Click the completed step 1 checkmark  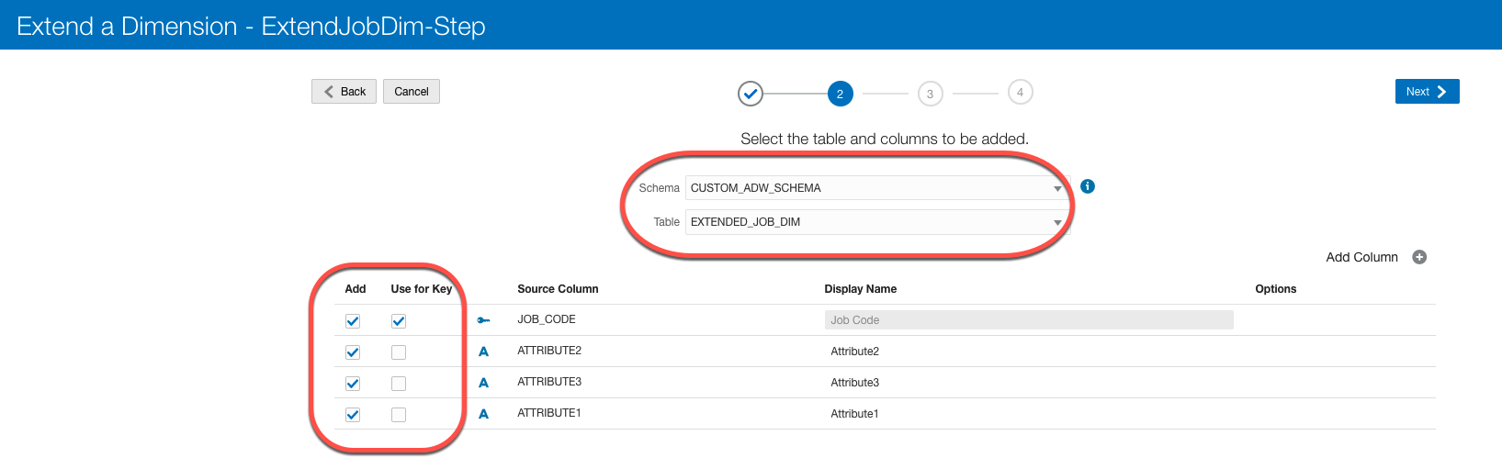click(x=751, y=93)
